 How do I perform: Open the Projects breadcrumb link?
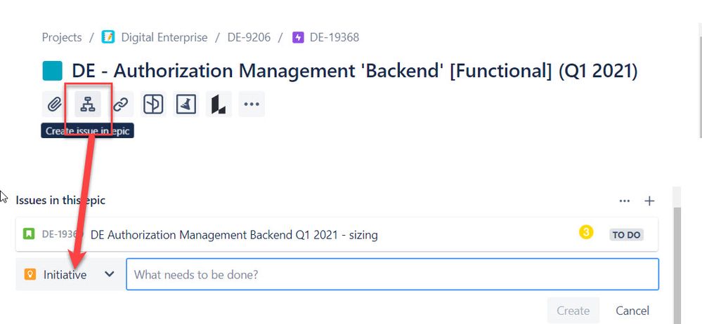(x=62, y=37)
